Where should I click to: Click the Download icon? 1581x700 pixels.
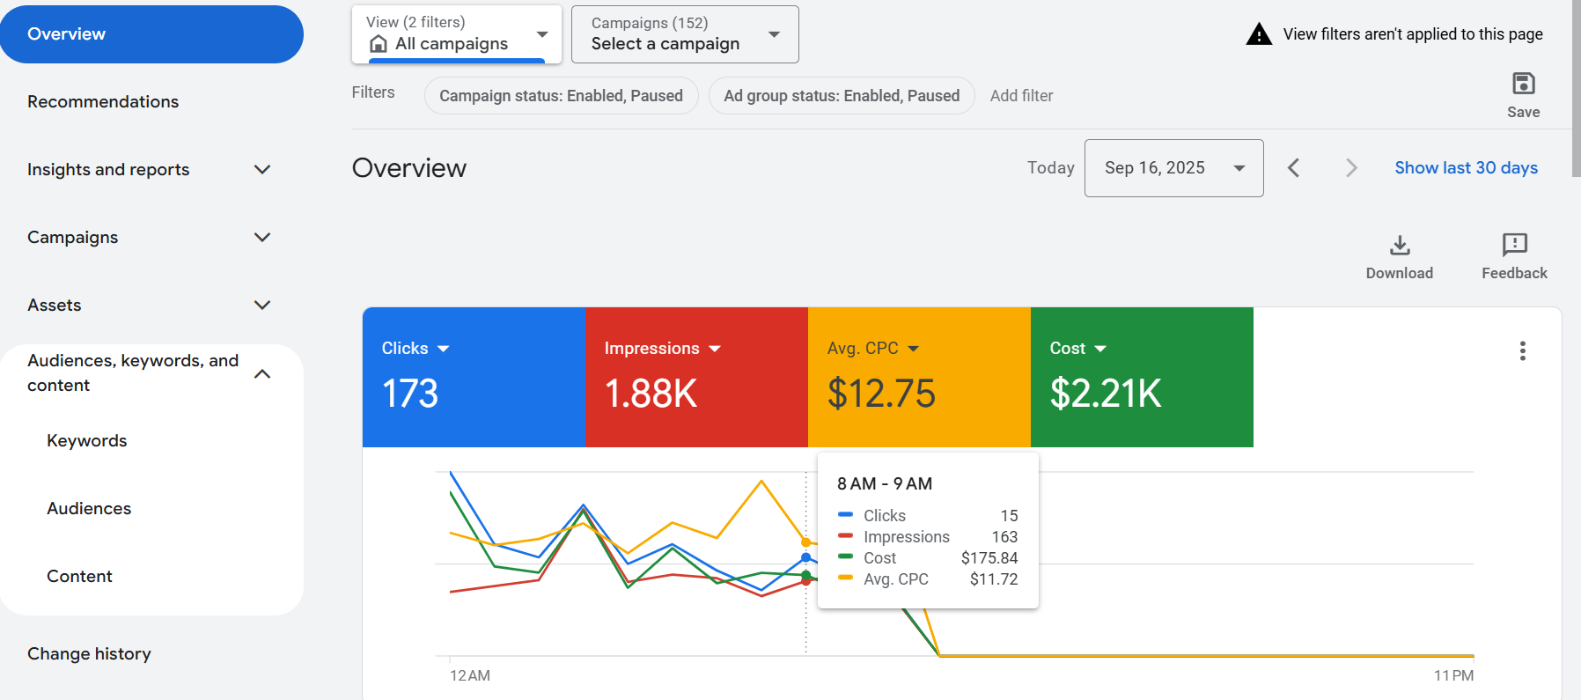pyautogui.click(x=1400, y=245)
